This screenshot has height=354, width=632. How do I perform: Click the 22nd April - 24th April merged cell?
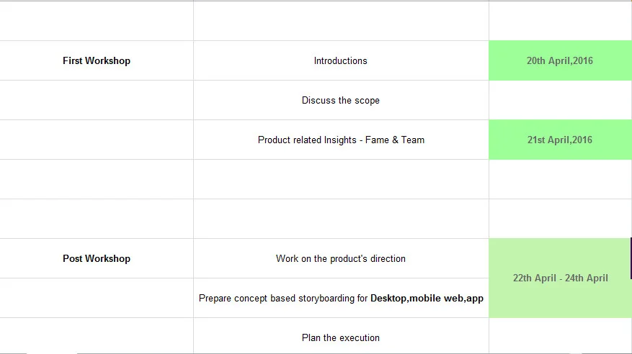click(560, 278)
